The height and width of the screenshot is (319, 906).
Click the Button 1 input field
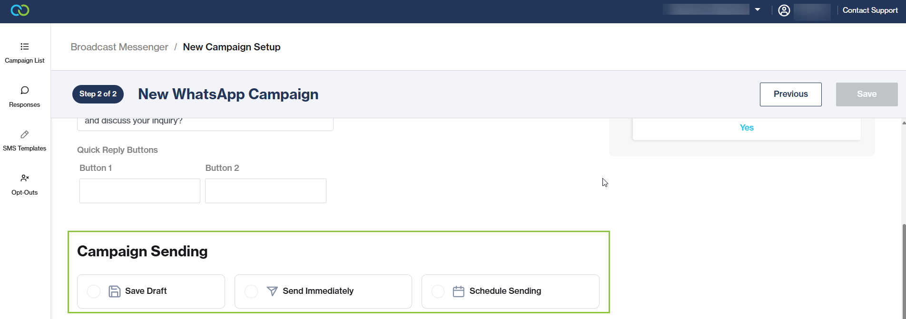[140, 191]
